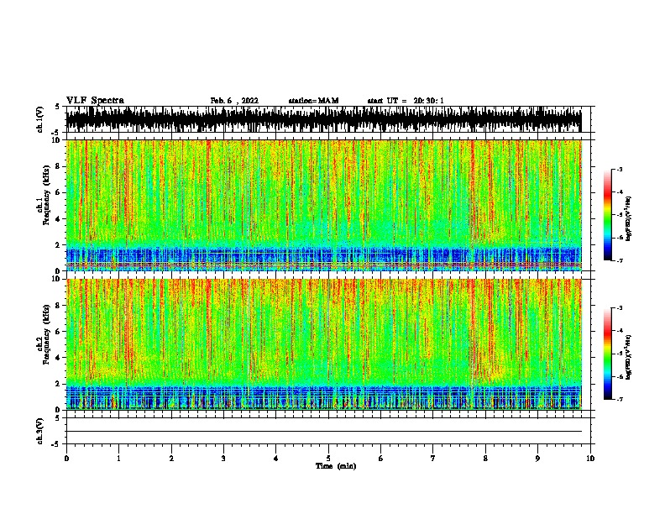The image size is (665, 514).
Task: Click the "-3" label on ch.1 color bar
Action: point(620,169)
